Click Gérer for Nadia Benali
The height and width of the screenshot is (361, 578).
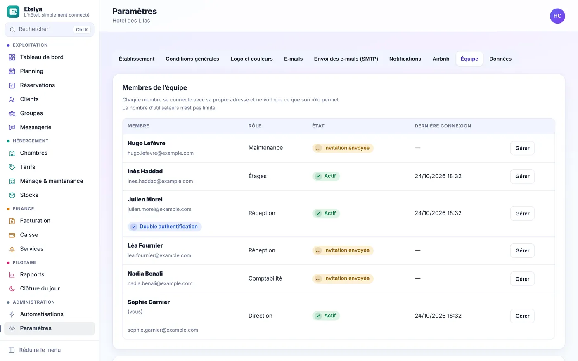click(x=522, y=279)
